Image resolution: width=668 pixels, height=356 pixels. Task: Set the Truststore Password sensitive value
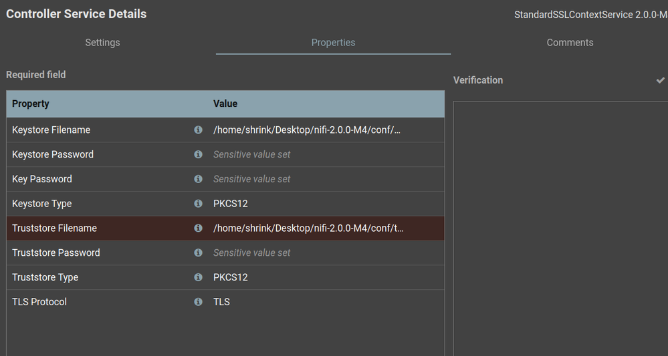pos(252,252)
